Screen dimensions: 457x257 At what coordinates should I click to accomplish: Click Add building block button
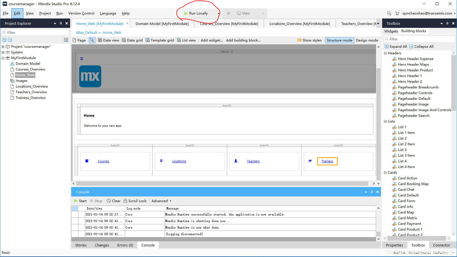tap(243, 40)
